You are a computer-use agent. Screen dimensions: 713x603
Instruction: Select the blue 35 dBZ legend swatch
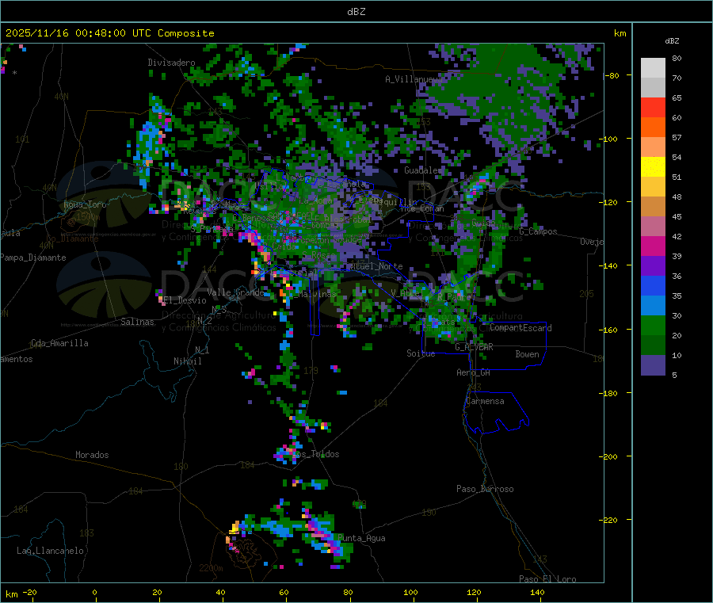click(653, 285)
